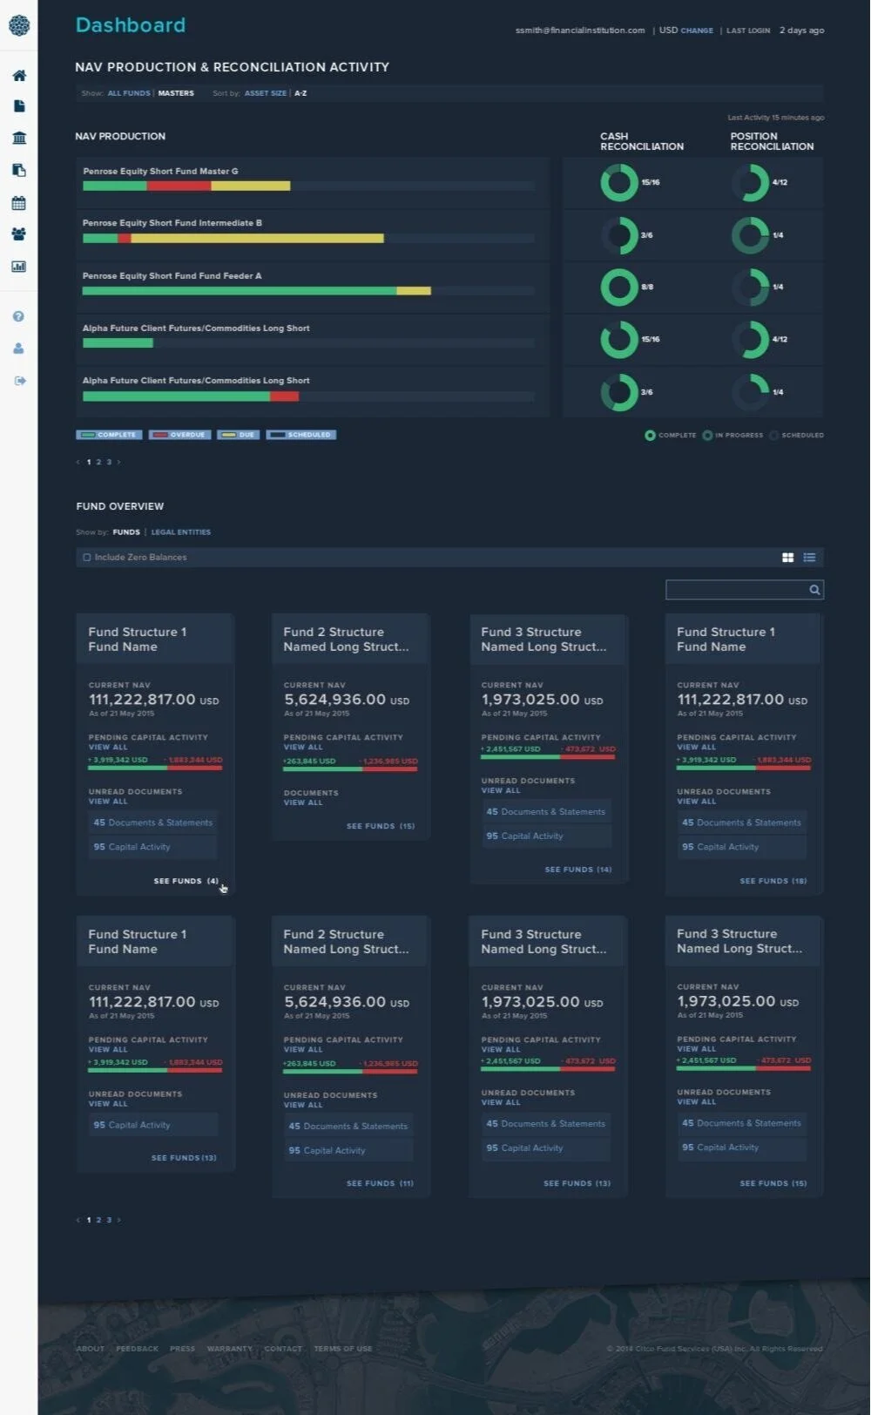Open See Funds (4) link
Viewport: 871px width, 1415px height.
click(186, 882)
